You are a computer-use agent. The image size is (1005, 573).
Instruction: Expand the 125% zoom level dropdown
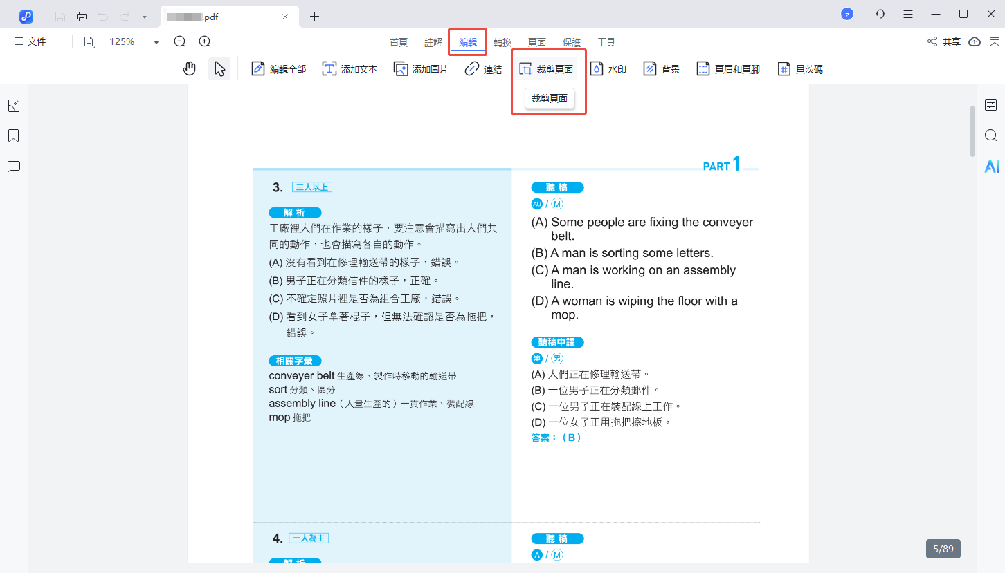click(156, 42)
